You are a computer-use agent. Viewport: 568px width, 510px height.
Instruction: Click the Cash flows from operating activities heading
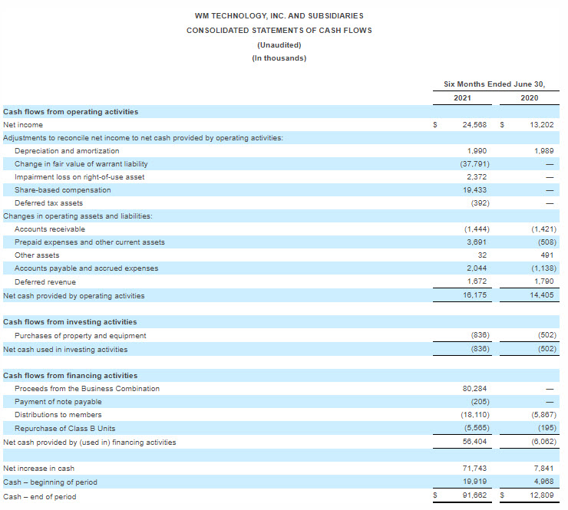click(x=71, y=111)
